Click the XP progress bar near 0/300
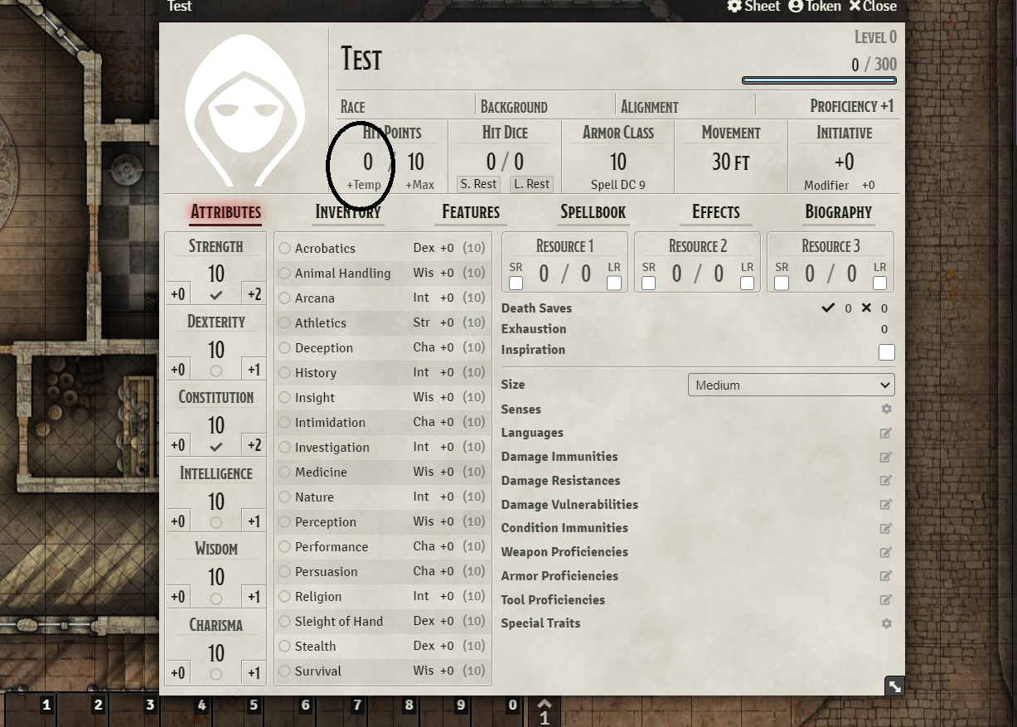 (819, 80)
